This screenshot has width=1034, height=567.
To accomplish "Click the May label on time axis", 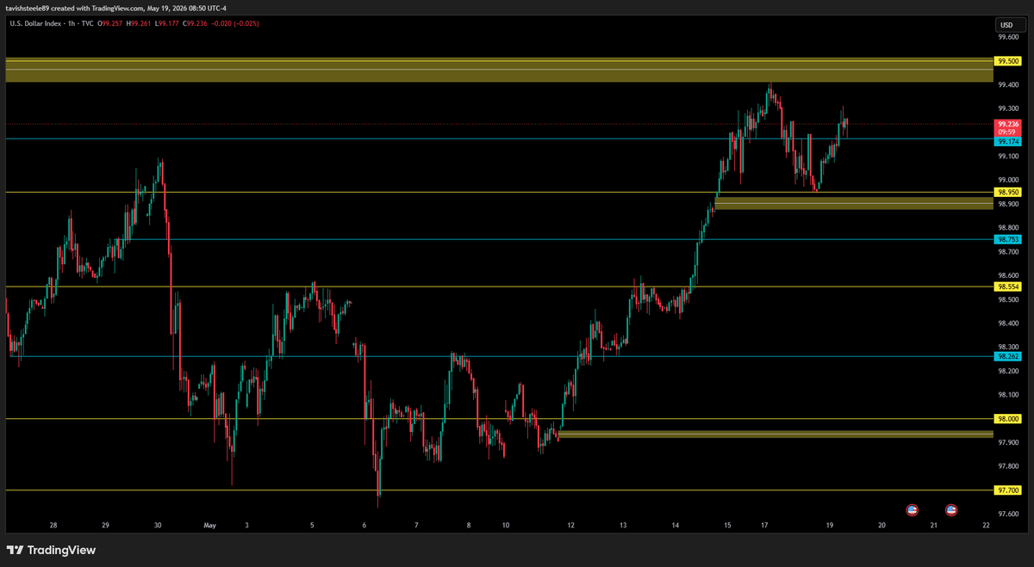I will [x=210, y=524].
